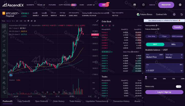Switch to Open Orders(0) tab
The image size is (185, 106).
pos(42,101)
